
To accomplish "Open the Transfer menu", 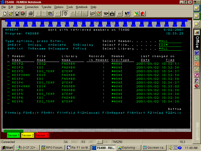I will coord(46,7).
